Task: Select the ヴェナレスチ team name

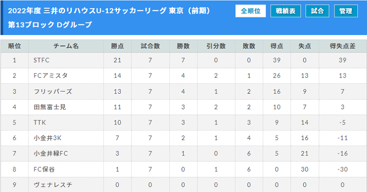Action: pyautogui.click(x=53, y=185)
